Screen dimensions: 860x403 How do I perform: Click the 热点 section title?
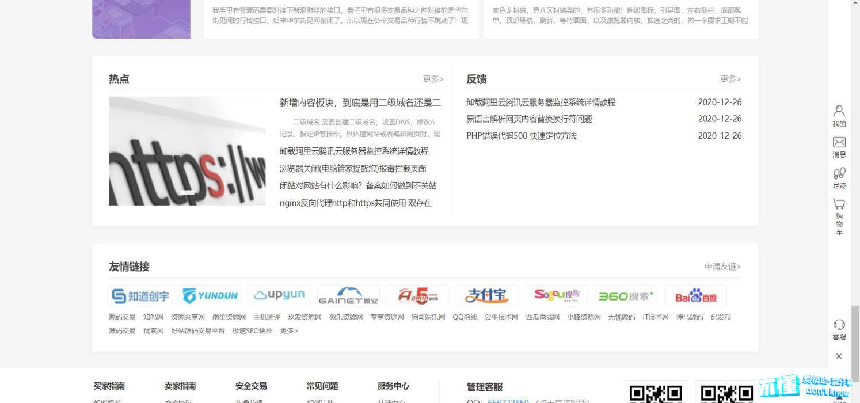point(119,79)
